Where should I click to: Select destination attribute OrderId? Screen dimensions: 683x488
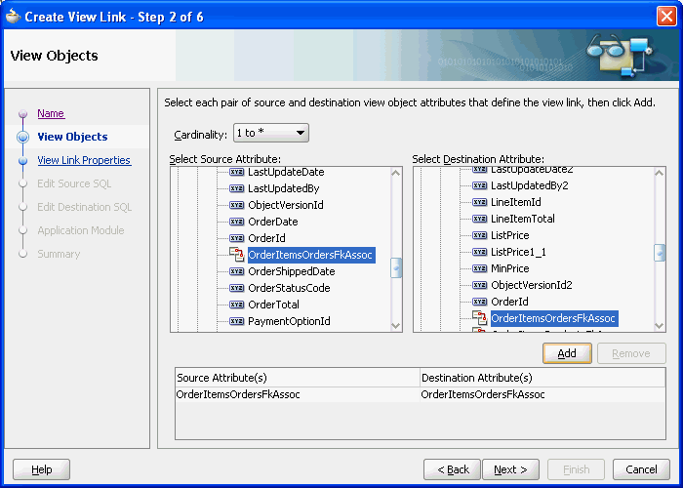coord(509,302)
